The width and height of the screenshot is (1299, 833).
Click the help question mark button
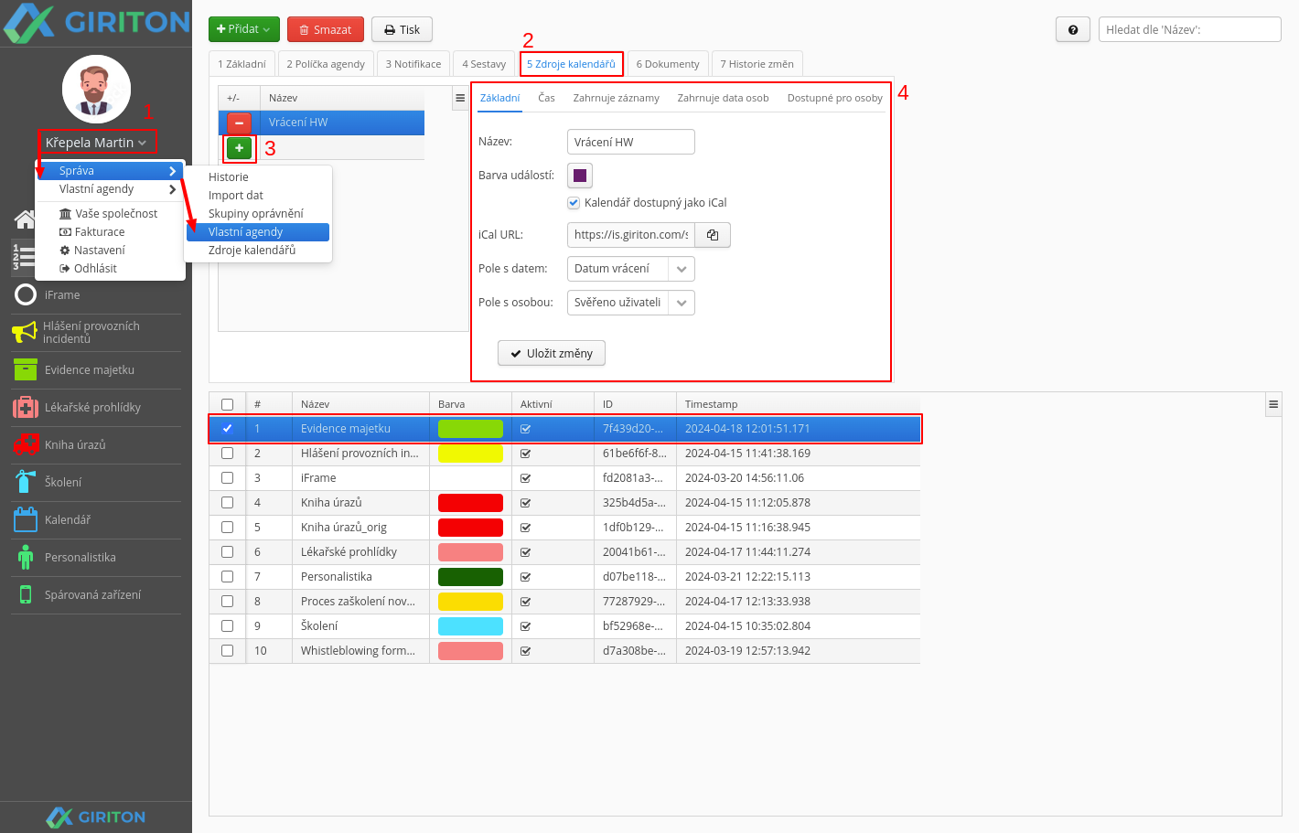coord(1073,29)
